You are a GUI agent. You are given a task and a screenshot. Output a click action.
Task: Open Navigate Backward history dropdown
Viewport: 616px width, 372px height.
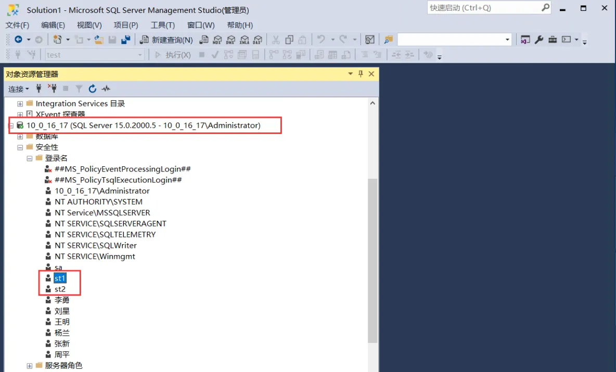[x=28, y=39]
